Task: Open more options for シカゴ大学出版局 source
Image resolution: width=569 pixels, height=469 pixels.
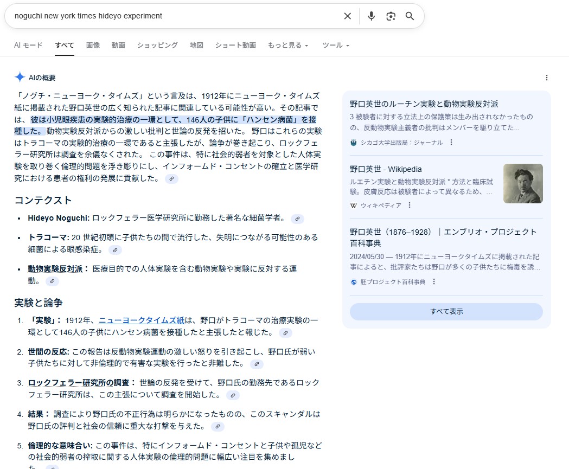Action: coord(451,143)
